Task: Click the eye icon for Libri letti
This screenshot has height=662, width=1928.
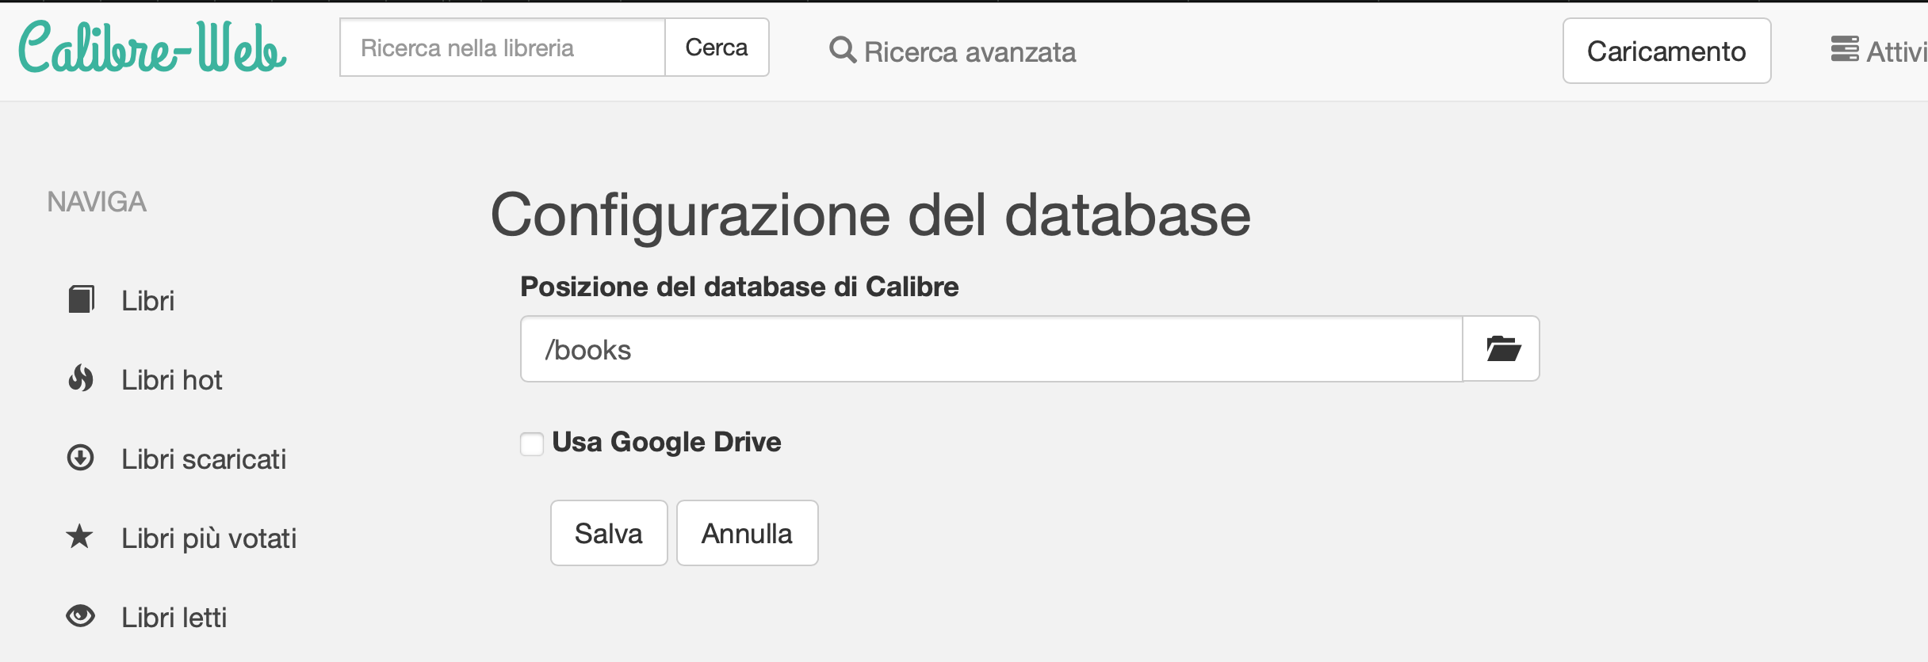Action: (81, 616)
